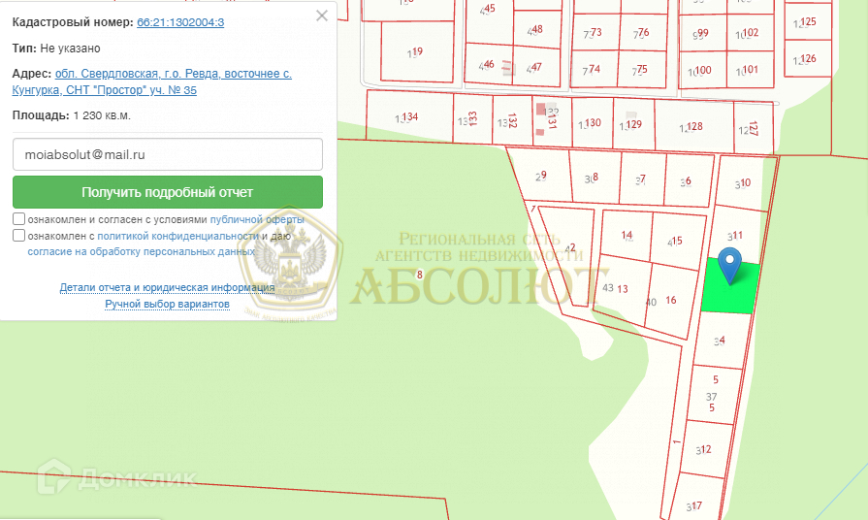Open Ручной выбор вариантов link
The image size is (868, 520).
pyautogui.click(x=167, y=304)
